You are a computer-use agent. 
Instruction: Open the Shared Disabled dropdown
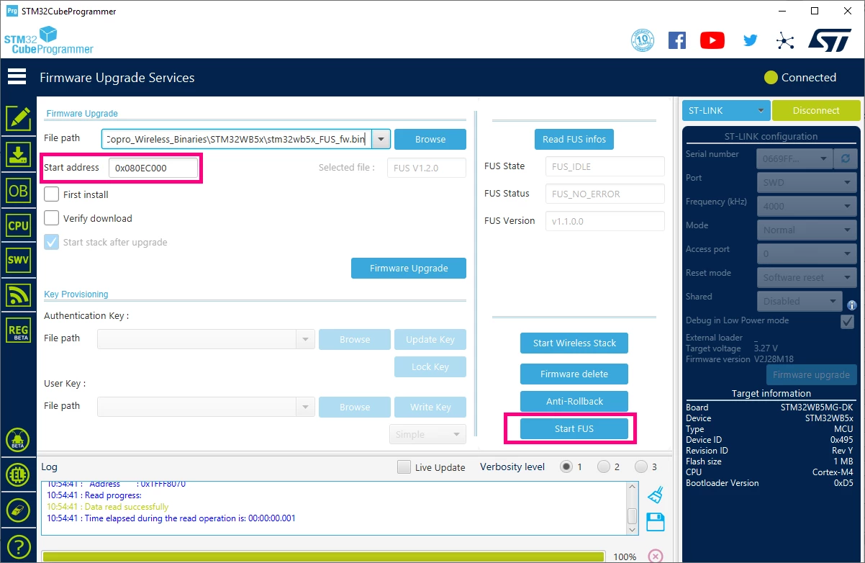coord(800,301)
